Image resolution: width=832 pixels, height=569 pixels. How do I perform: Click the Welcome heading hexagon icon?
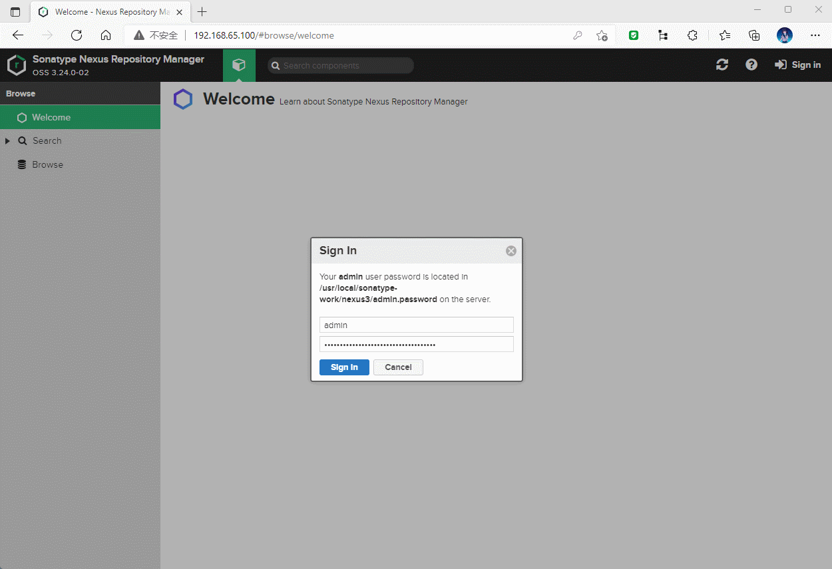tap(183, 100)
